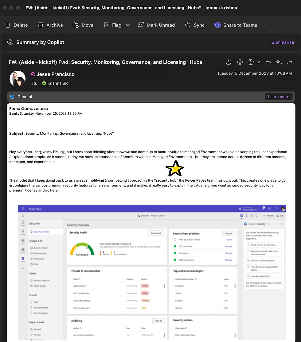301x342 pixels.
Task: Click the sender name Jesse Francisco
Action: [x=56, y=74]
